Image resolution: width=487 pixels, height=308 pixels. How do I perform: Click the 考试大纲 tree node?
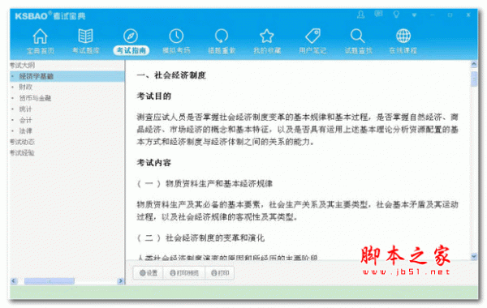tap(22, 66)
